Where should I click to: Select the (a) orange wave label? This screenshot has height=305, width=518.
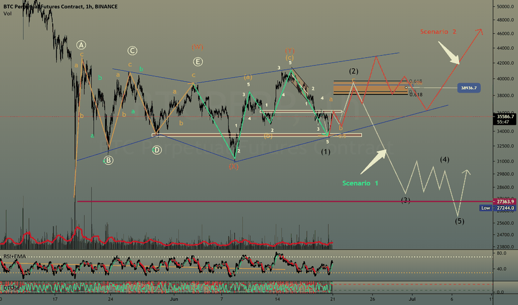coord(248,77)
